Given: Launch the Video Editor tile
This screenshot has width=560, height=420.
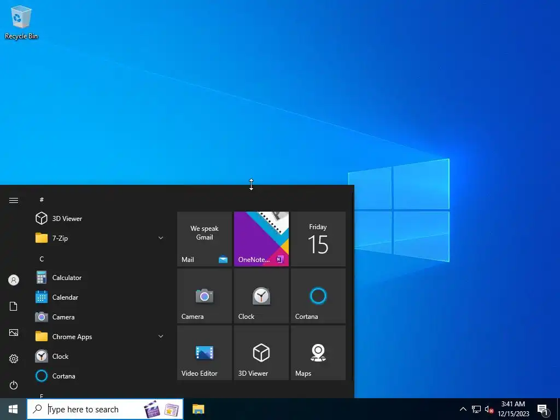Looking at the screenshot, I should click(205, 353).
